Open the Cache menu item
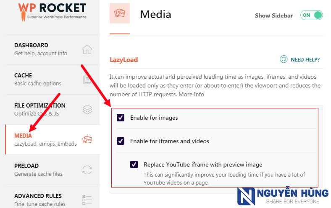The image size is (331, 208). coord(53,80)
